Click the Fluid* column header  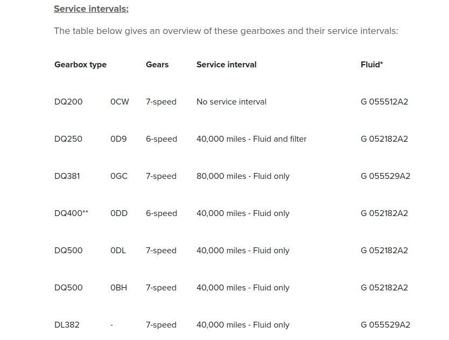(371, 65)
